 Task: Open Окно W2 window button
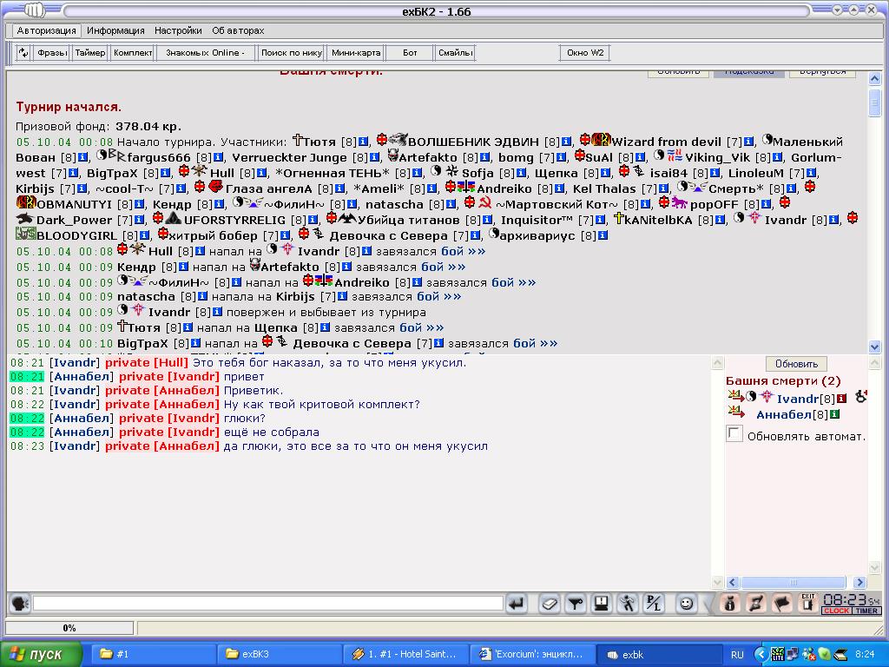click(585, 53)
